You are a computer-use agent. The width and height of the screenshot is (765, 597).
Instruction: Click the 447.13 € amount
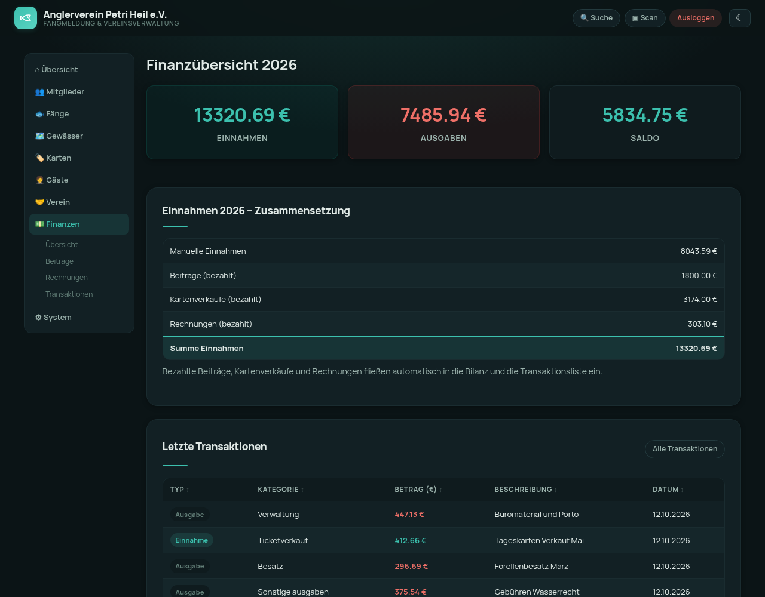click(x=409, y=515)
